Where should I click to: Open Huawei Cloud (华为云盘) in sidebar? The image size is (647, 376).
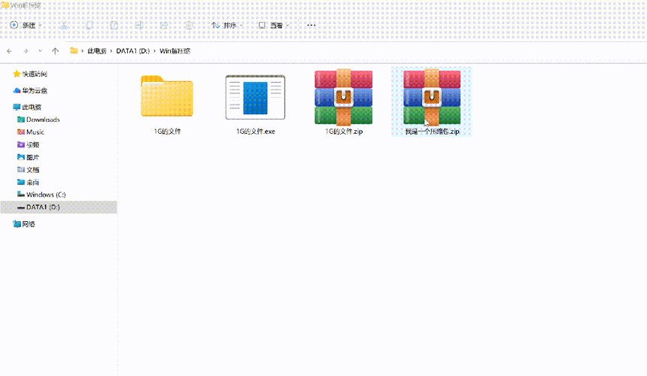pos(30,90)
